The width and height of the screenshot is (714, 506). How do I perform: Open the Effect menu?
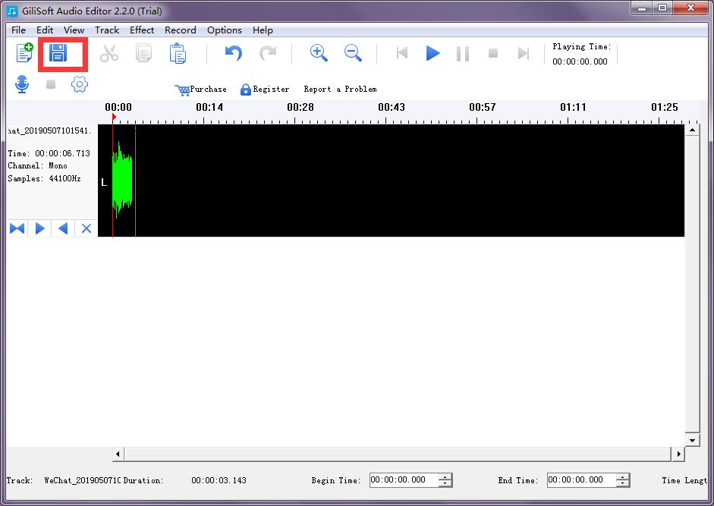(x=142, y=30)
